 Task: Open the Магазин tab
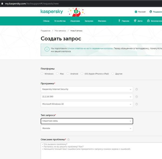(102, 21)
